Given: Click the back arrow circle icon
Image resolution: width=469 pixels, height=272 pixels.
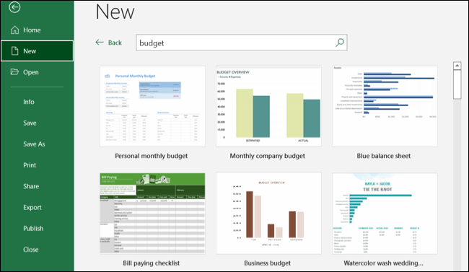Looking at the screenshot, I should pyautogui.click(x=14, y=7).
